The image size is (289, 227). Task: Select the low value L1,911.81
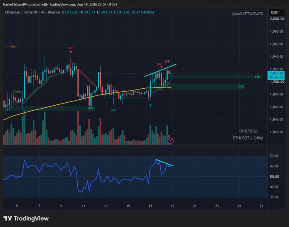(105, 12)
